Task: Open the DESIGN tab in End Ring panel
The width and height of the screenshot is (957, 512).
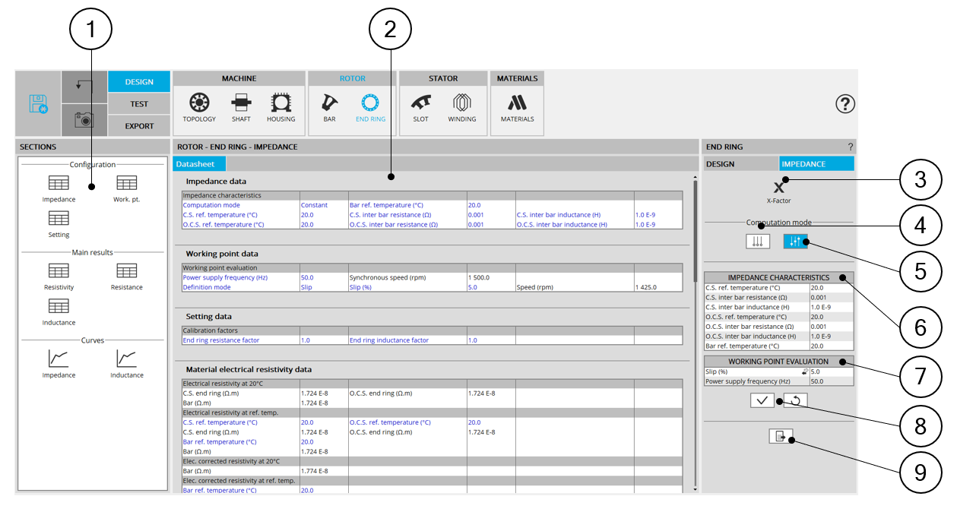Action: click(740, 163)
